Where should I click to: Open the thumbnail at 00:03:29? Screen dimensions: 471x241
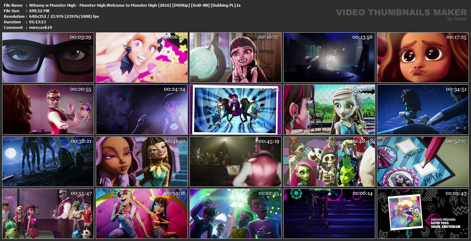tap(48, 57)
